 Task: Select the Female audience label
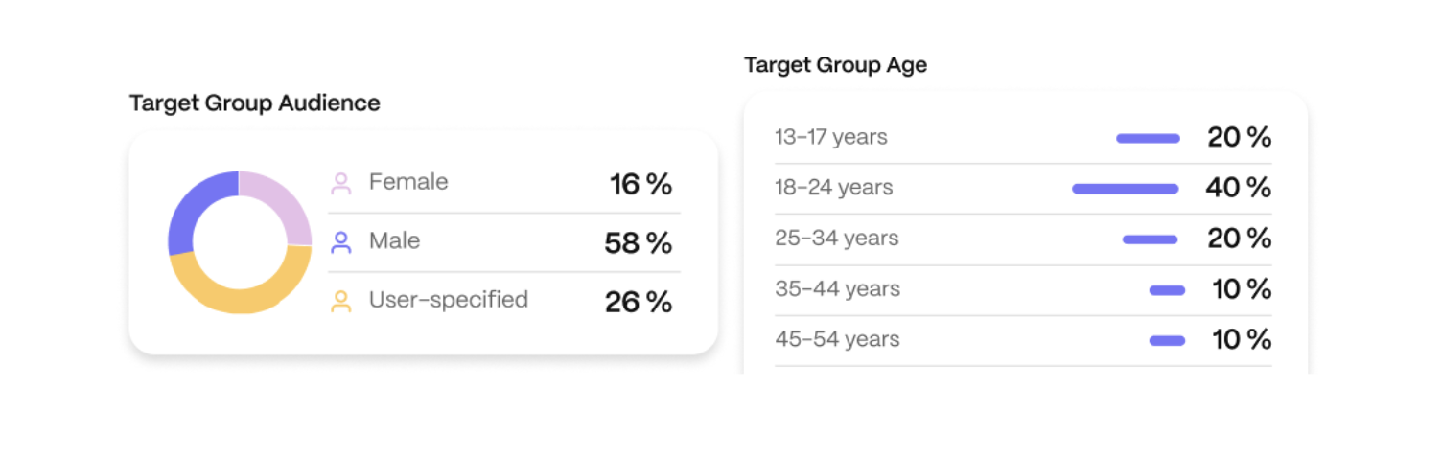[x=408, y=182]
